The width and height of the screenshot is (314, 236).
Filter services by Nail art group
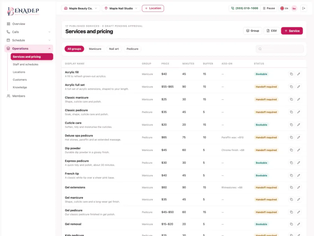click(x=114, y=49)
